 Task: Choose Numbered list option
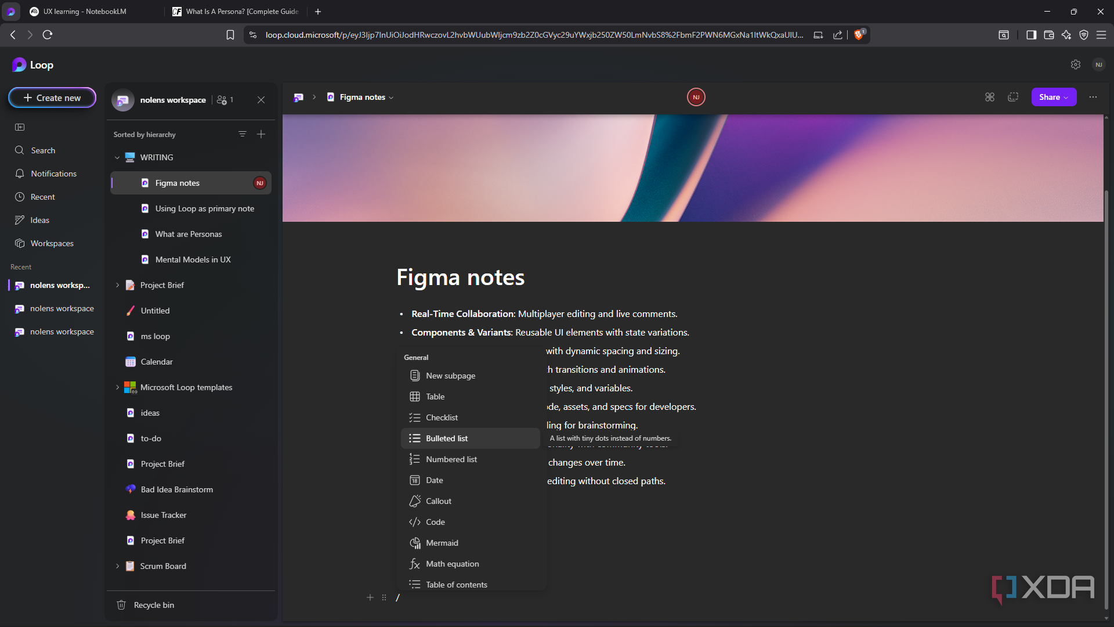pyautogui.click(x=471, y=459)
